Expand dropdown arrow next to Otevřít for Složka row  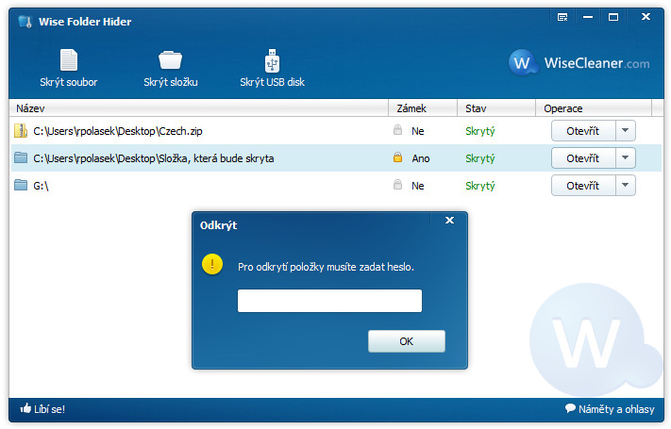coord(625,158)
